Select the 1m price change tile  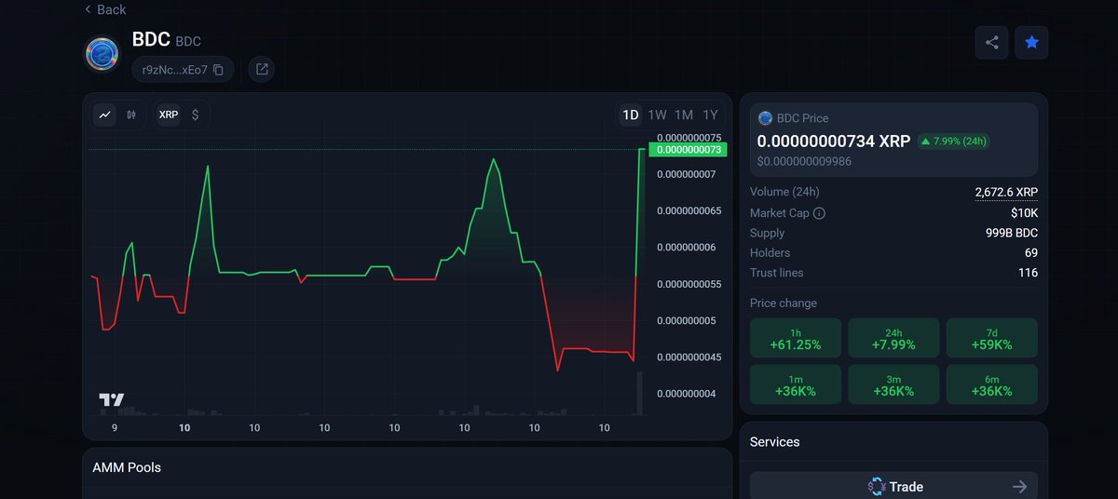pos(796,384)
